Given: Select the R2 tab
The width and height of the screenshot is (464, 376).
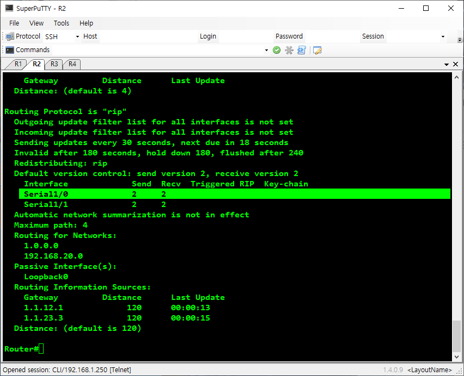Looking at the screenshot, I should pos(36,64).
